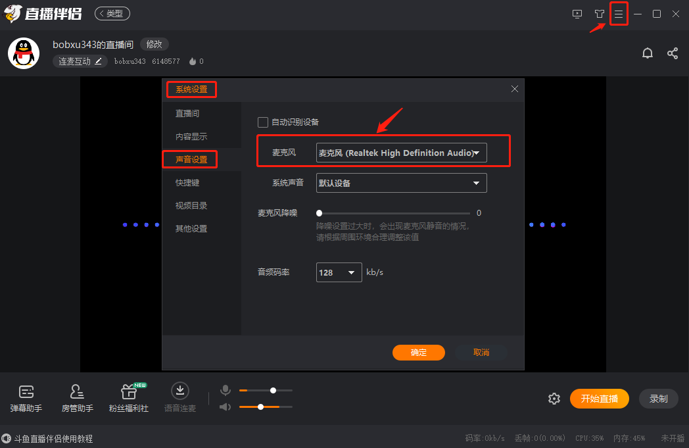Open the hamburger main menu icon
This screenshot has height=448, width=689.
click(x=618, y=14)
